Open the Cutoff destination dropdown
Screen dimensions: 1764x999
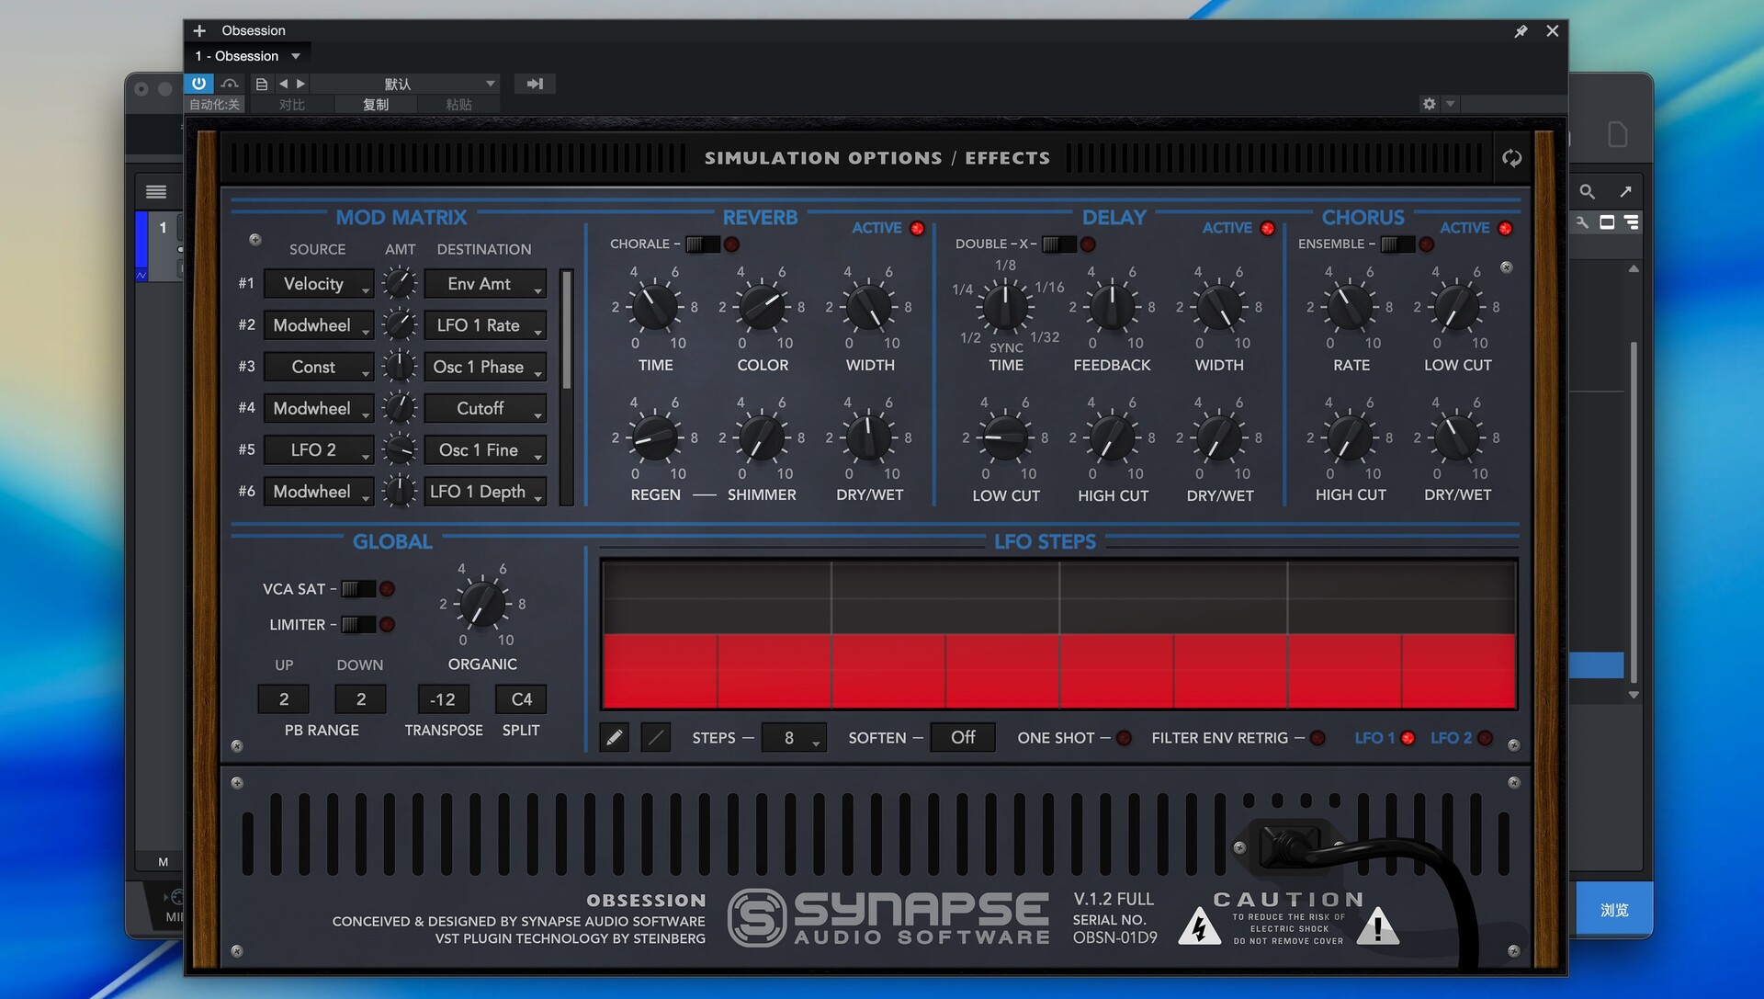coord(484,408)
